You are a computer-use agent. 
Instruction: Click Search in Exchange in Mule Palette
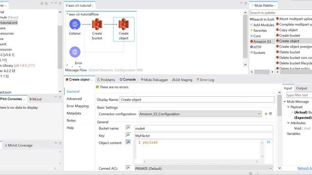[262, 19]
